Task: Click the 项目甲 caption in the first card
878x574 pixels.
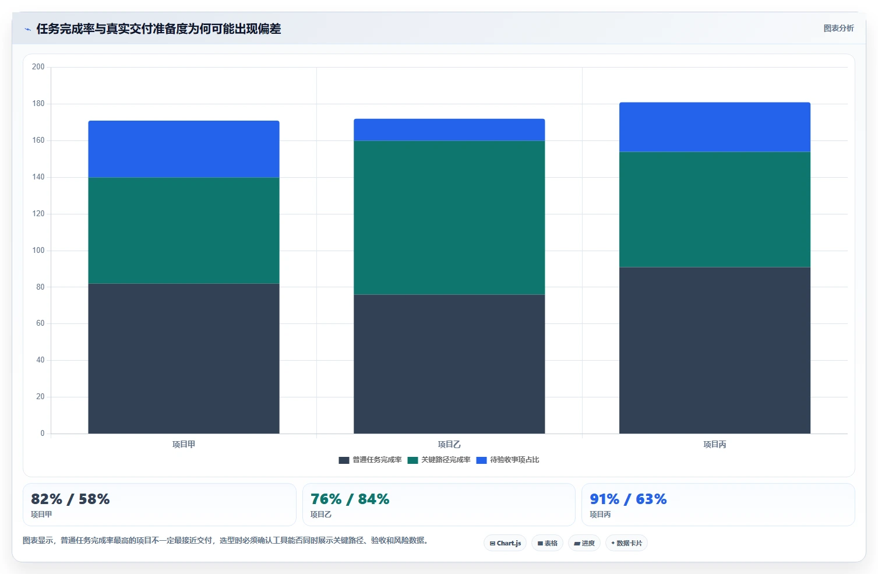Action: click(x=41, y=515)
